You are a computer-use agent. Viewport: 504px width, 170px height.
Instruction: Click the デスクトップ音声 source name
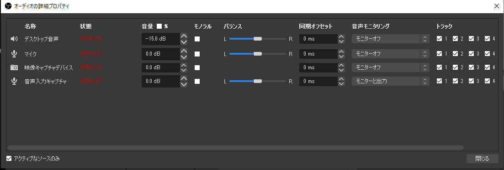click(42, 39)
